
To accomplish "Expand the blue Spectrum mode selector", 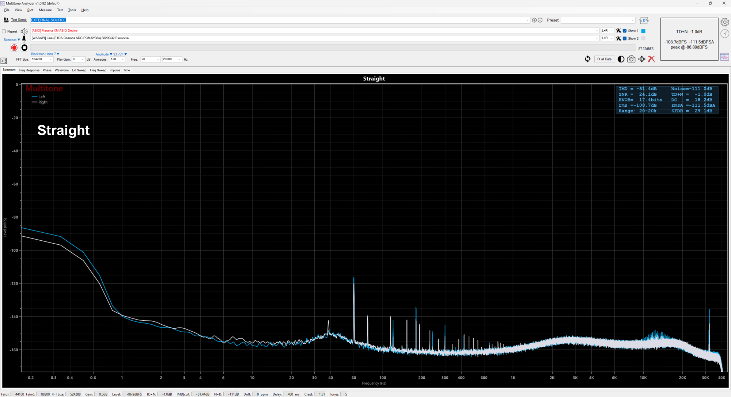I will 12,40.
